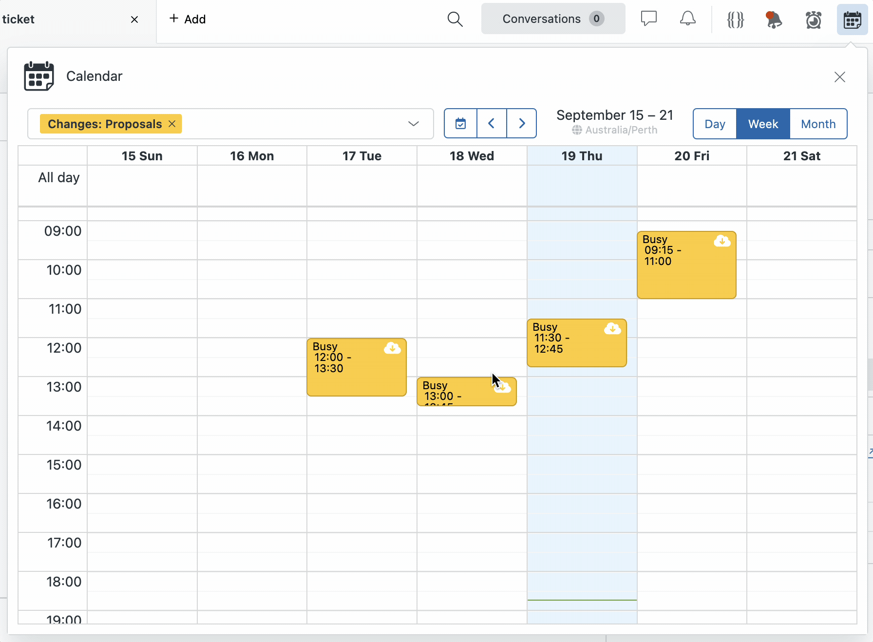Switch to Day view

715,124
